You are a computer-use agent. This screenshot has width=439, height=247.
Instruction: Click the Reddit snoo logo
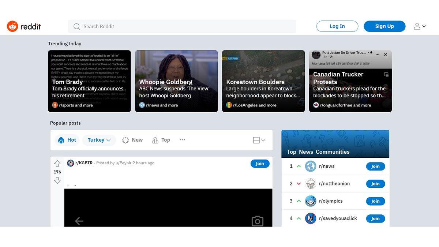pyautogui.click(x=12, y=26)
